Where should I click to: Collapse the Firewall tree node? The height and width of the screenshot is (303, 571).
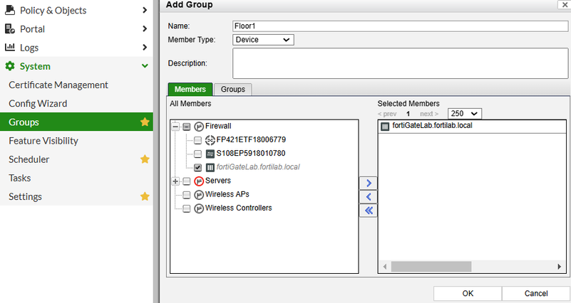point(175,126)
